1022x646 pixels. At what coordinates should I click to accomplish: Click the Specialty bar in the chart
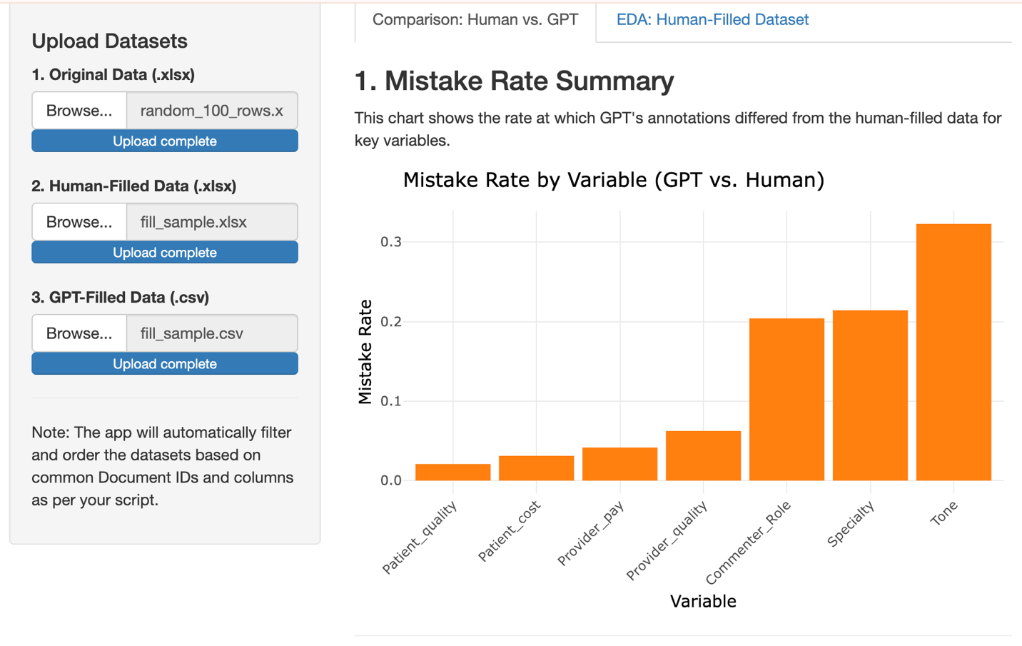[870, 395]
